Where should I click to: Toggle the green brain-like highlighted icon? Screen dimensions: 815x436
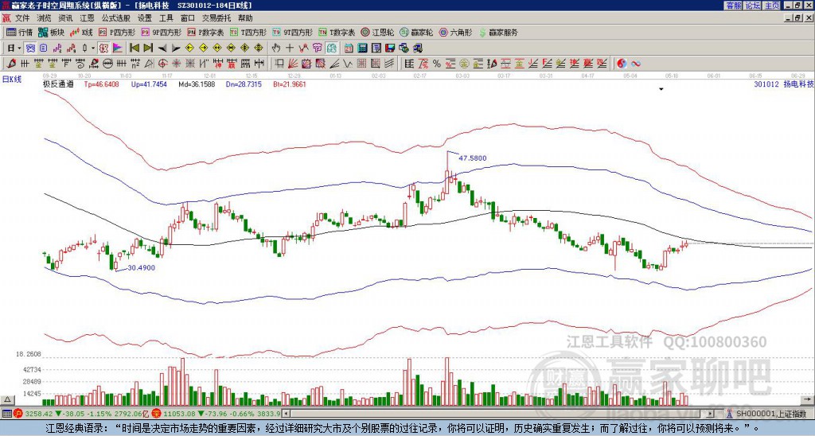click(x=332, y=48)
